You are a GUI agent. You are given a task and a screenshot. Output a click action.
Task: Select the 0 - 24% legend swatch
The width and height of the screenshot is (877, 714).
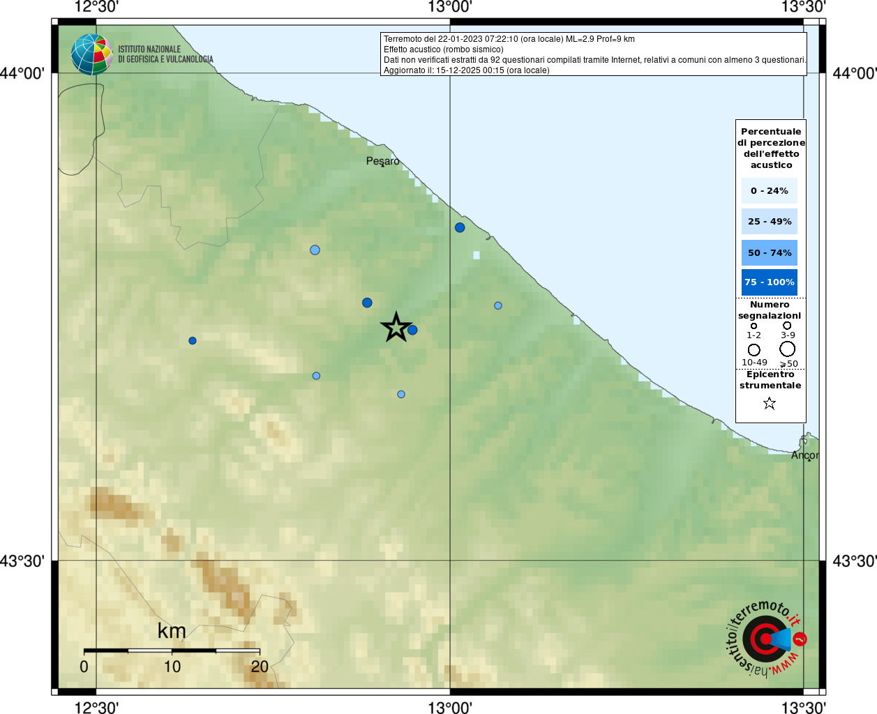(x=770, y=190)
